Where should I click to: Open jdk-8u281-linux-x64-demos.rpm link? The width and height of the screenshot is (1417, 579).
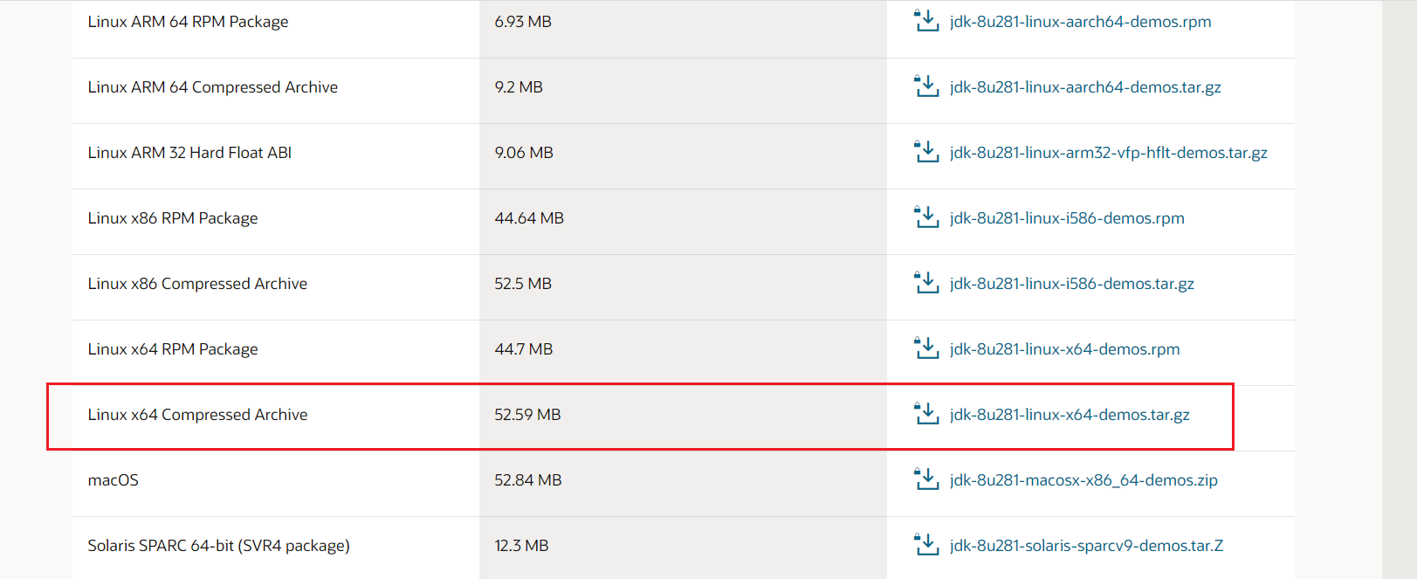(x=1064, y=349)
